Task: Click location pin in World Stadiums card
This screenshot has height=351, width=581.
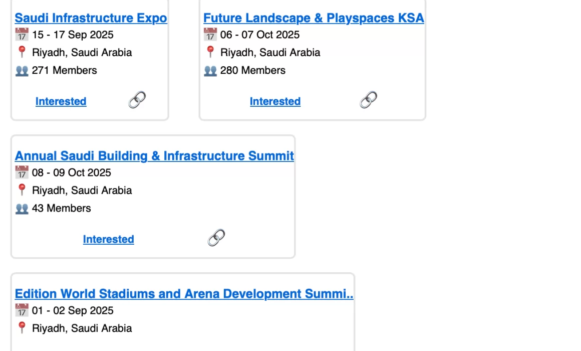Action: coord(22,328)
